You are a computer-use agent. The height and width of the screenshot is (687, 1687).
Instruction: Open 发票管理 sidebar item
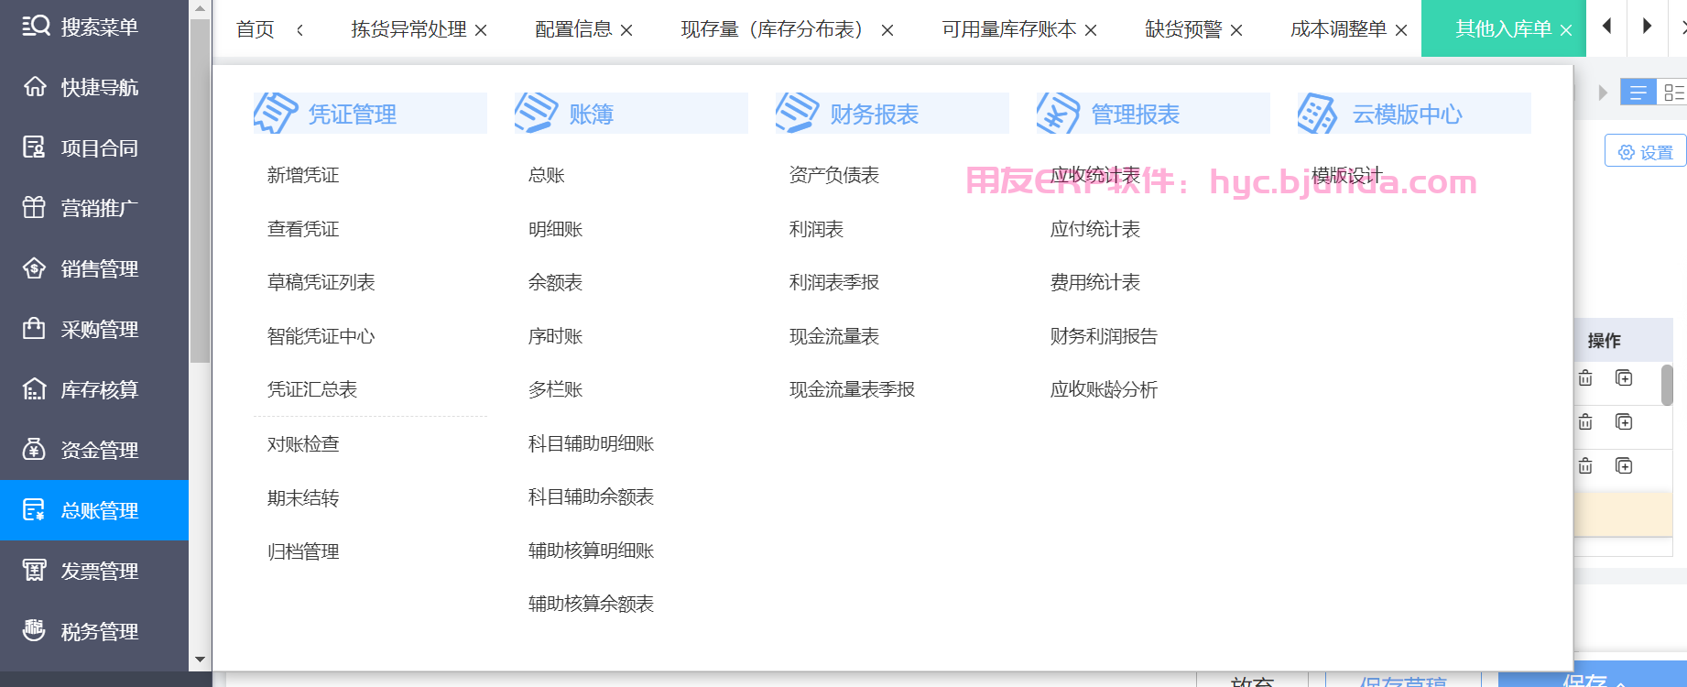[94, 571]
